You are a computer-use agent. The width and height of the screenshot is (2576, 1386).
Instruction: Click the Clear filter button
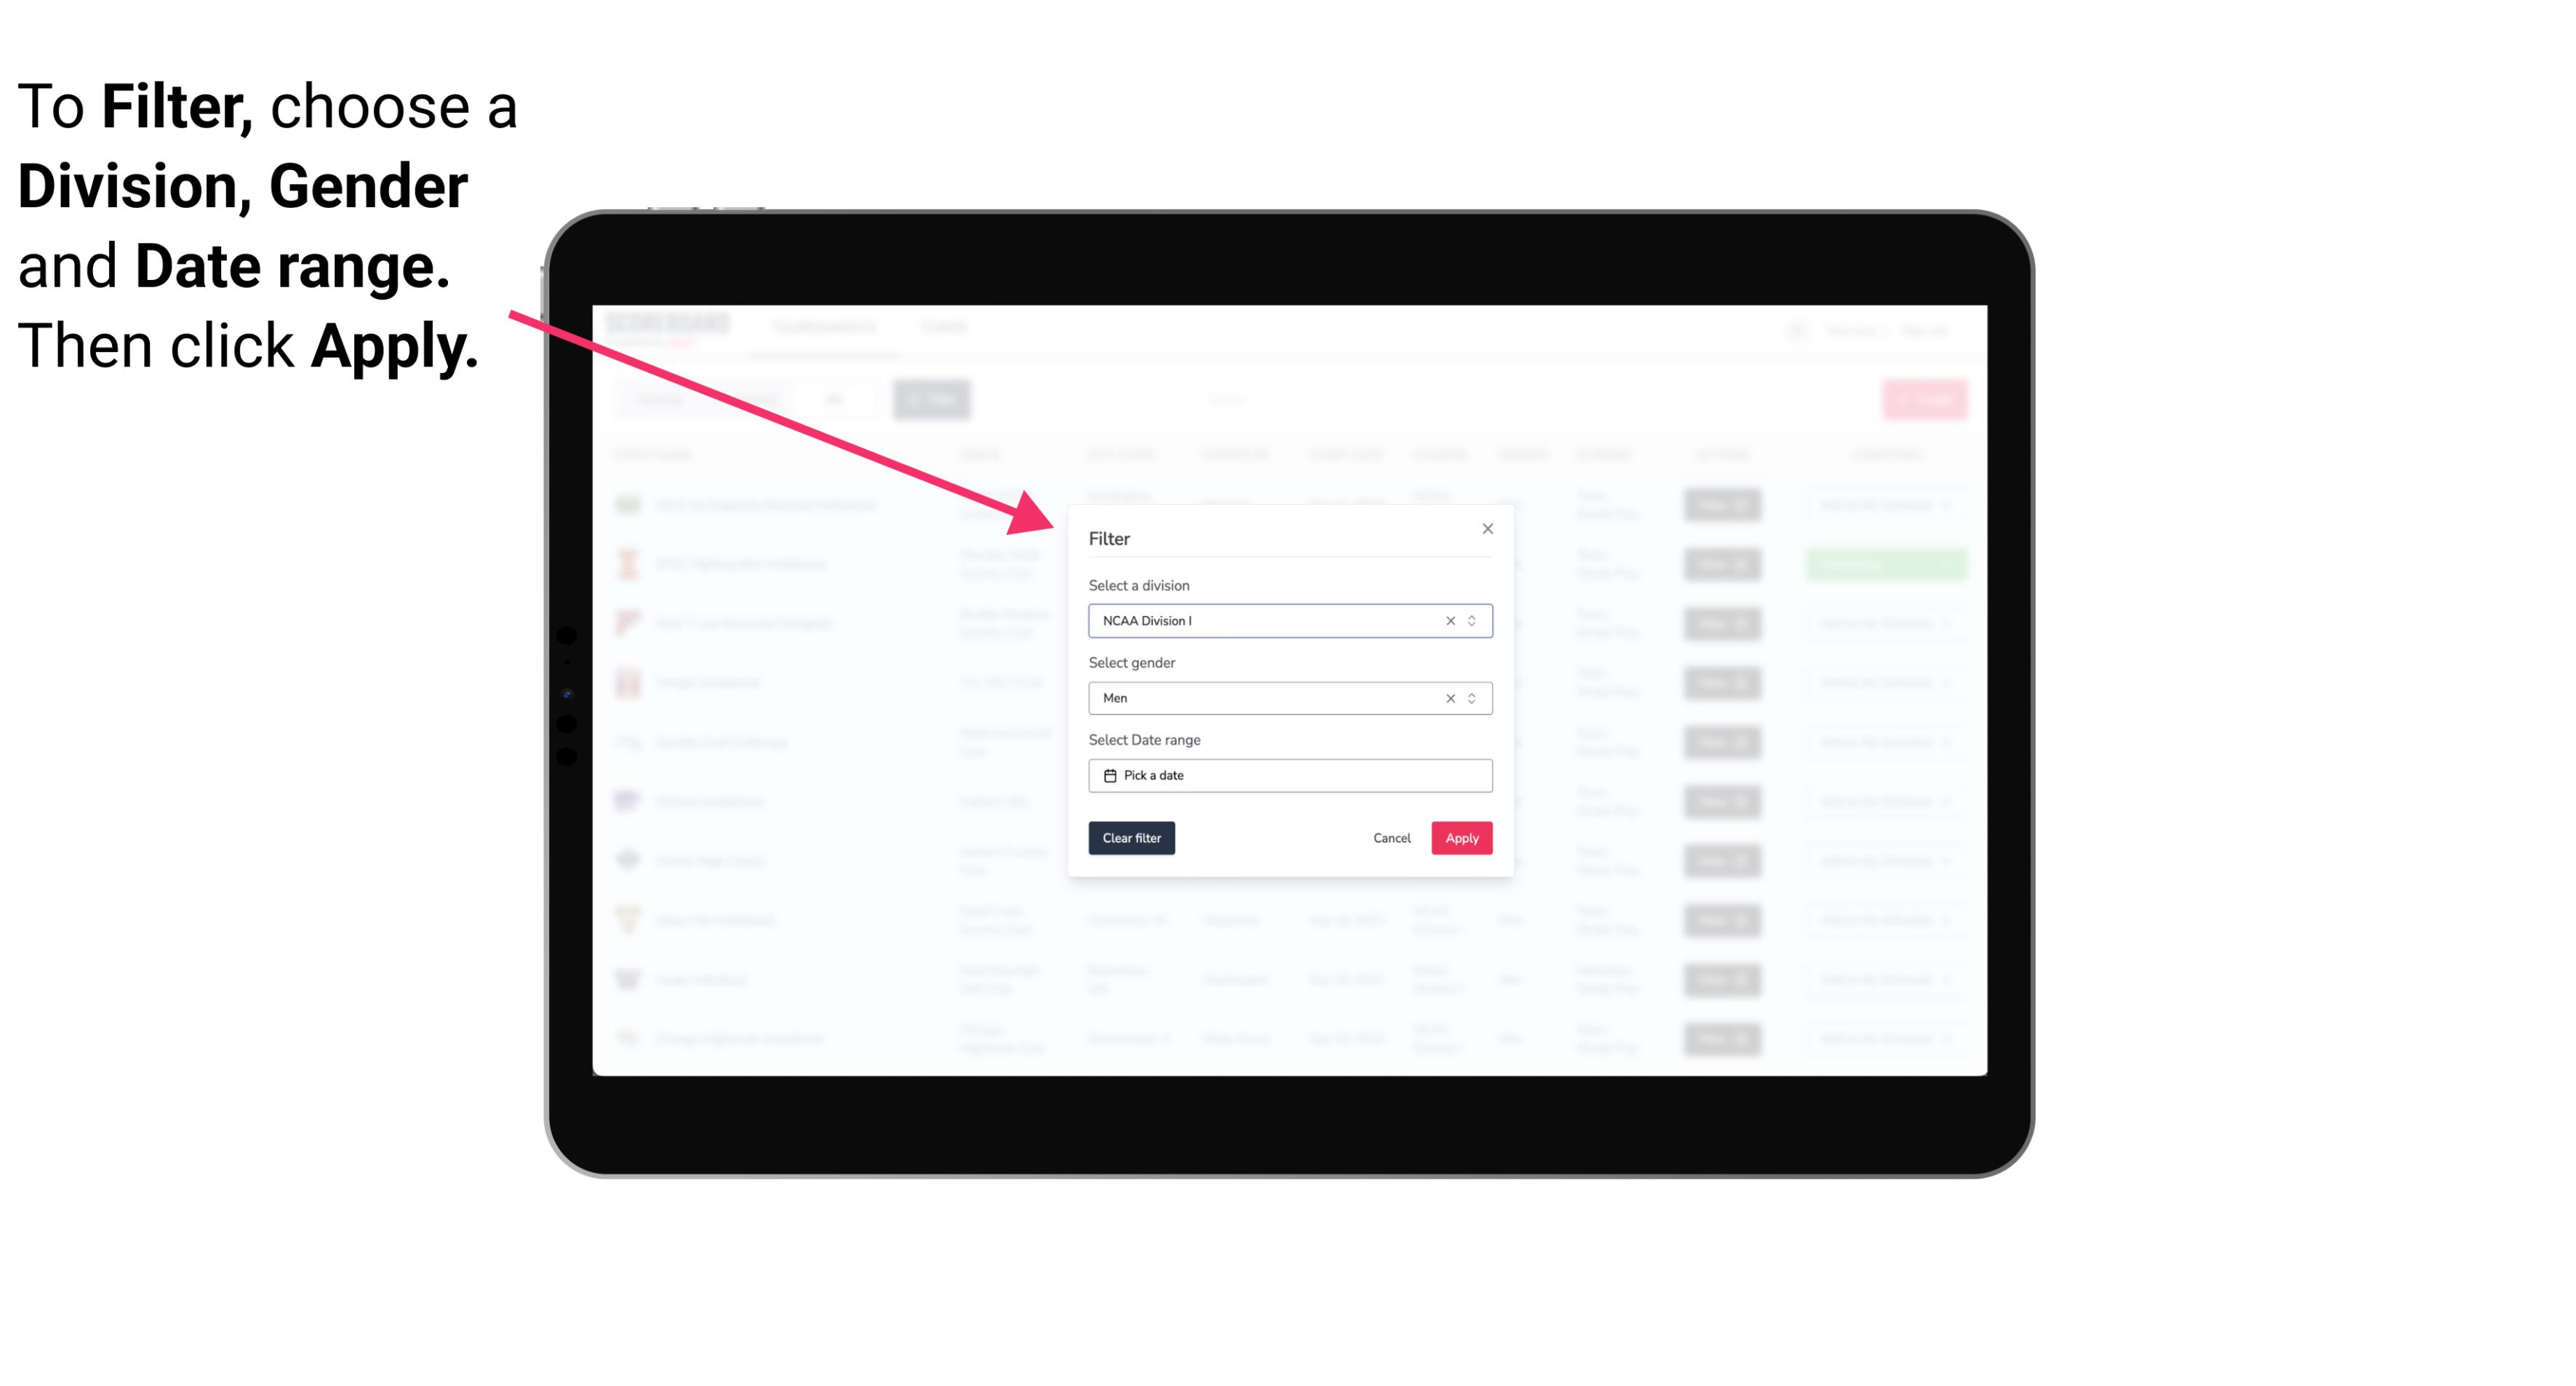point(1132,838)
